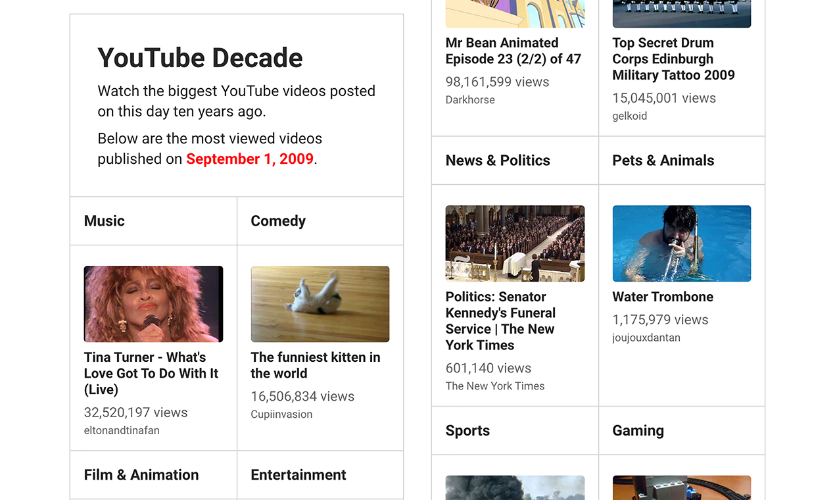Select the Music category heading
The image size is (835, 500).
(x=105, y=221)
